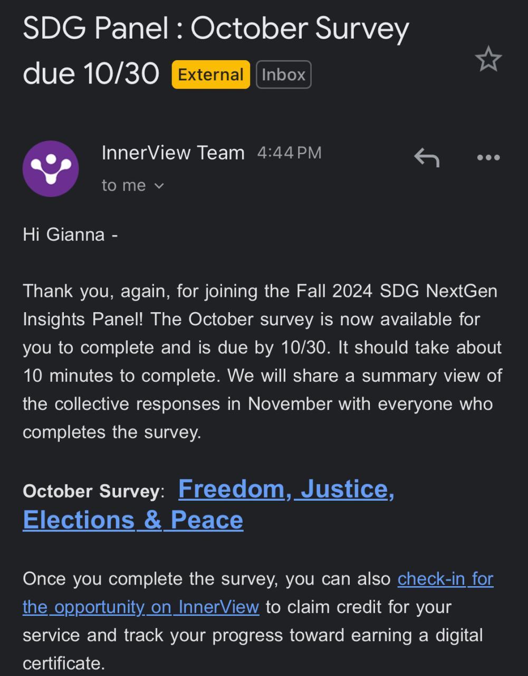Tap the paragraph starting "Thank you, again"
This screenshot has height=676, width=528.
tap(262, 361)
